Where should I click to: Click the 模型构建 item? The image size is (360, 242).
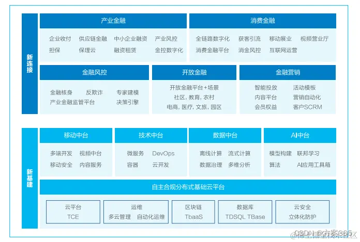point(280,153)
